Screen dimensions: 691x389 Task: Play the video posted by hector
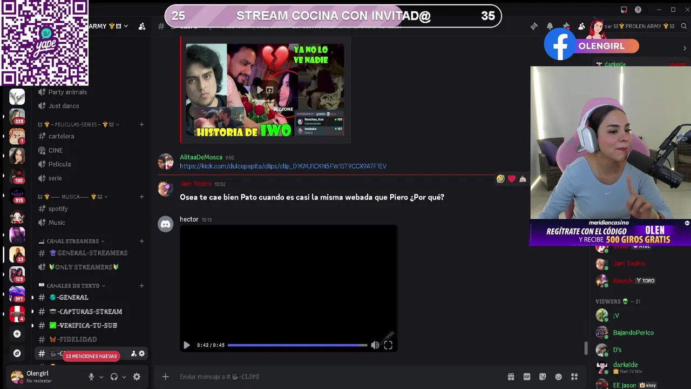coord(186,345)
